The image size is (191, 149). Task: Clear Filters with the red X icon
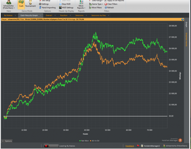click(111, 4)
